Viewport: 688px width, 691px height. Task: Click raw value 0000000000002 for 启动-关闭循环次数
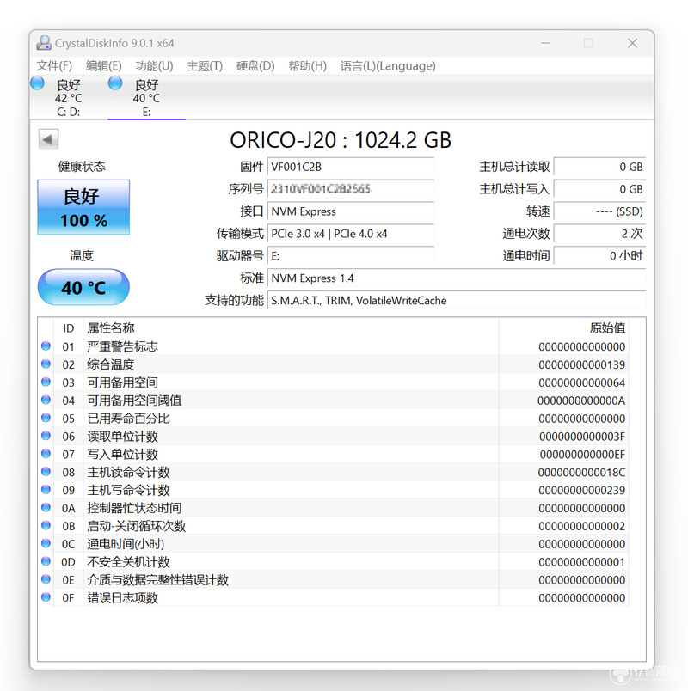[x=581, y=526]
